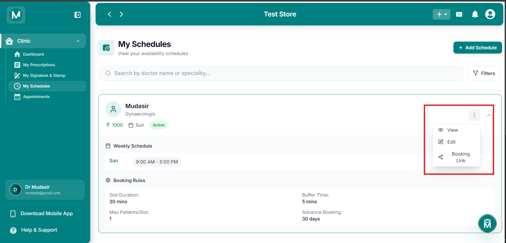Open Dashboard in the sidebar
Image resolution: width=506 pixels, height=243 pixels.
coord(47,54)
